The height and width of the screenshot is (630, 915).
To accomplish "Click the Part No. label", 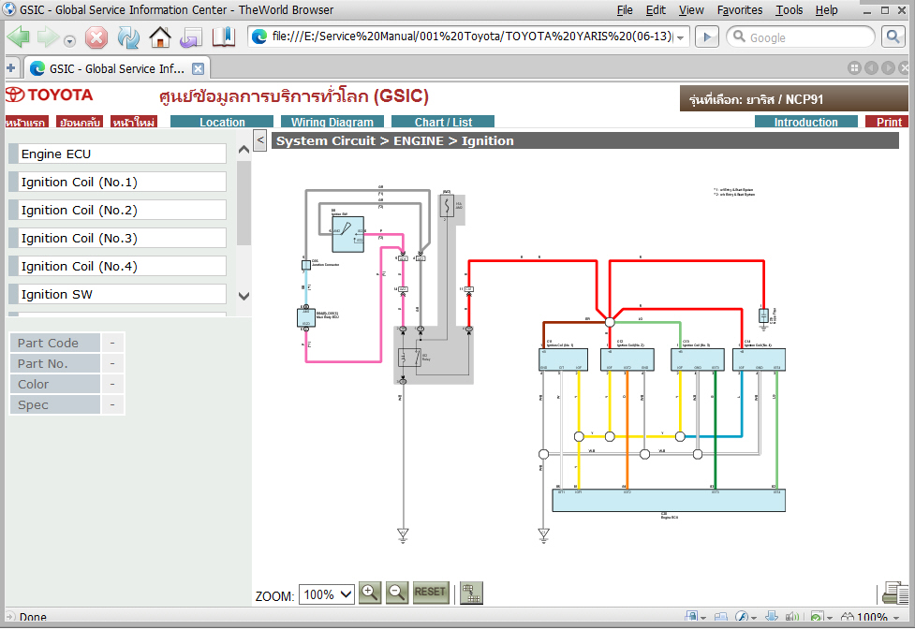I will 55,363.
